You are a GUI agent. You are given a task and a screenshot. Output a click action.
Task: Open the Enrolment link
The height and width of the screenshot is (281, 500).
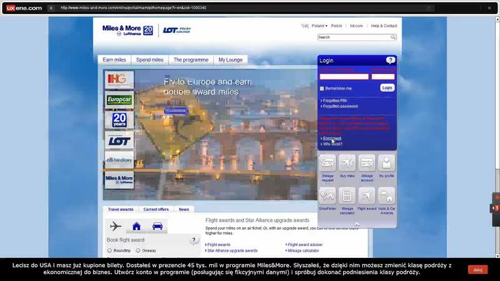tap(332, 138)
